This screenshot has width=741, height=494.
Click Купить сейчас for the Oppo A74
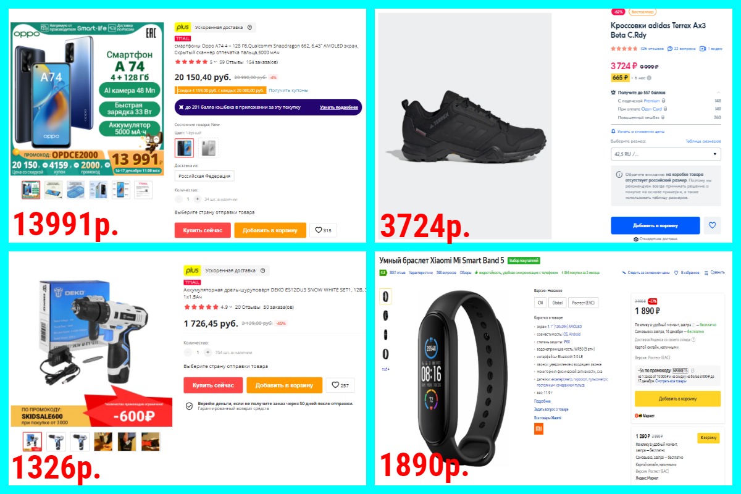[x=203, y=230]
